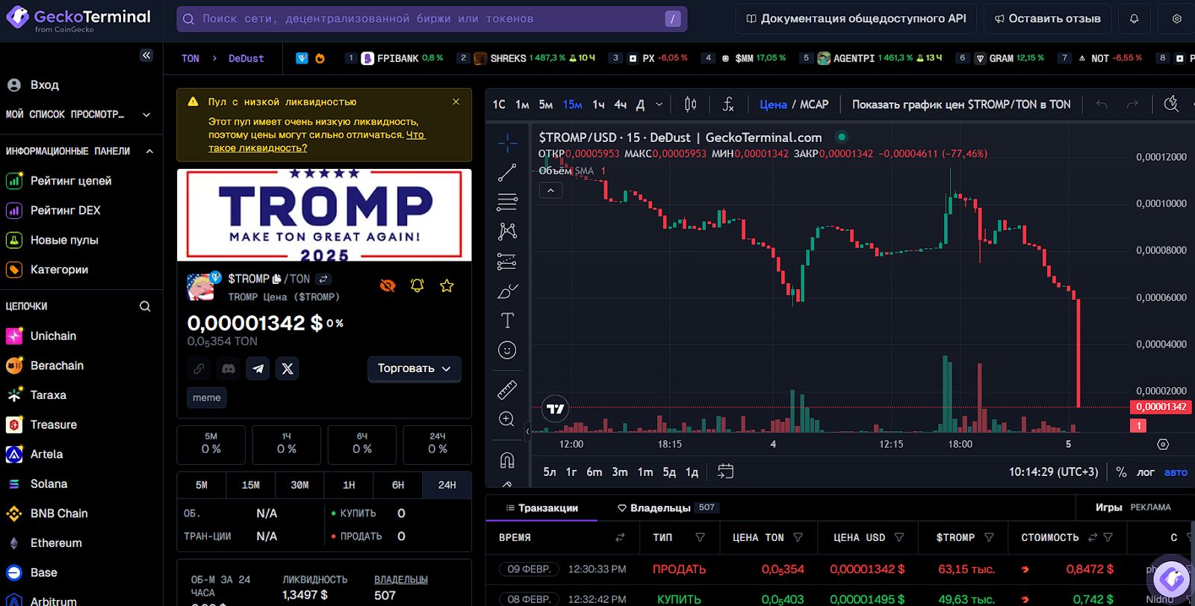Filter transactions by $TROMP amount

click(989, 537)
